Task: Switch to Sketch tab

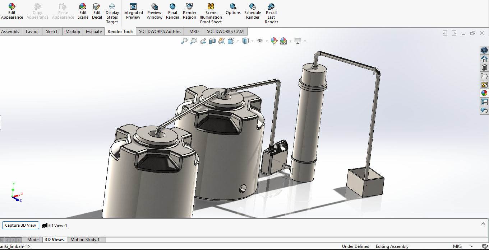Action: click(52, 31)
